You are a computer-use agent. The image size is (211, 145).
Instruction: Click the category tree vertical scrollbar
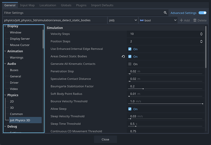[43, 39]
